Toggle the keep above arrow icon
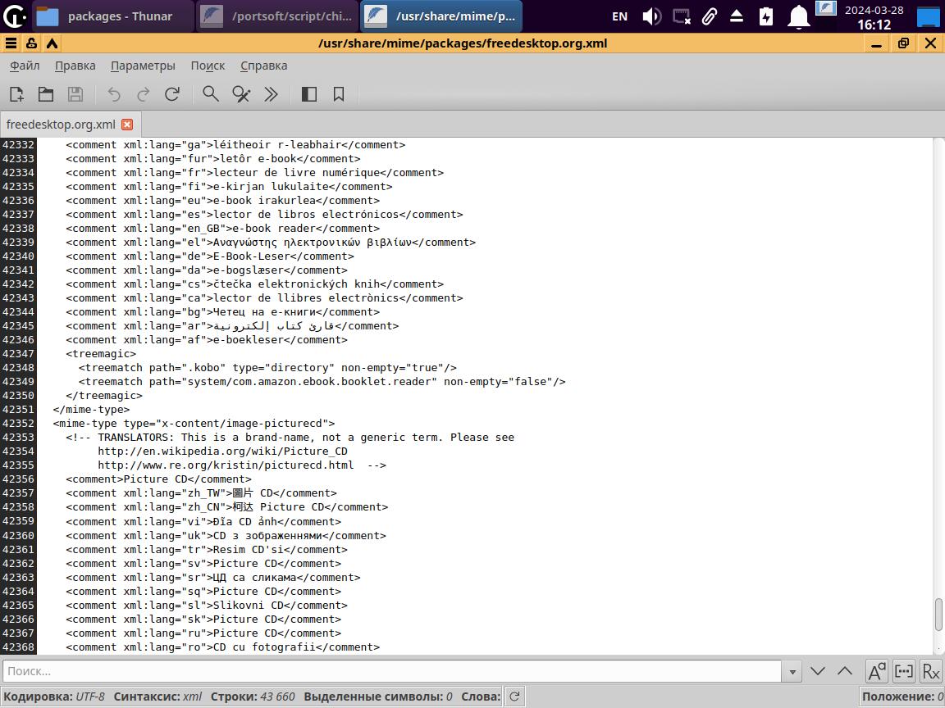 pyautogui.click(x=52, y=43)
